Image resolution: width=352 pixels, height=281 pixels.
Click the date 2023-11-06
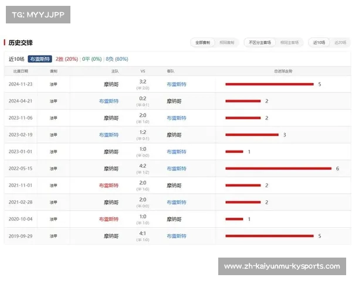(x=21, y=118)
